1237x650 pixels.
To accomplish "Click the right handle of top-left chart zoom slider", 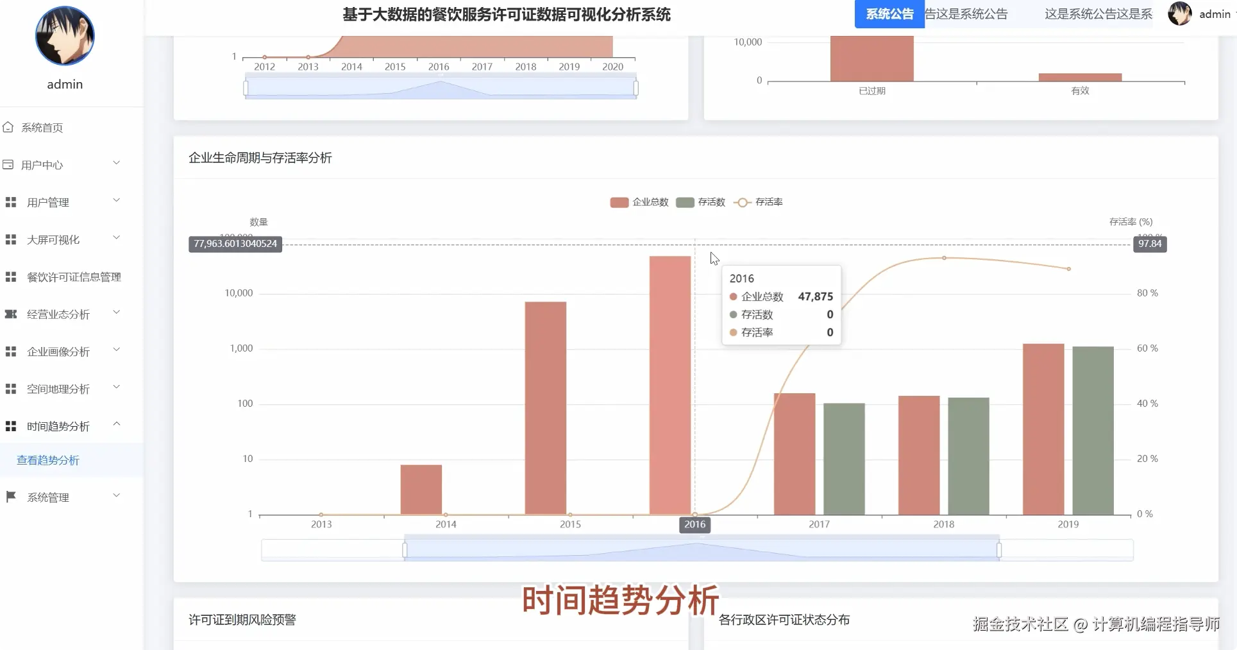I will (x=636, y=88).
